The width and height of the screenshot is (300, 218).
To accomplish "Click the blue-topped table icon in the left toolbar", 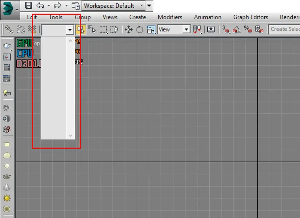I will tap(7, 78).
